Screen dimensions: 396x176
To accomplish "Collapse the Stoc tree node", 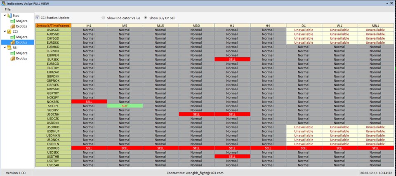I will [5, 16].
